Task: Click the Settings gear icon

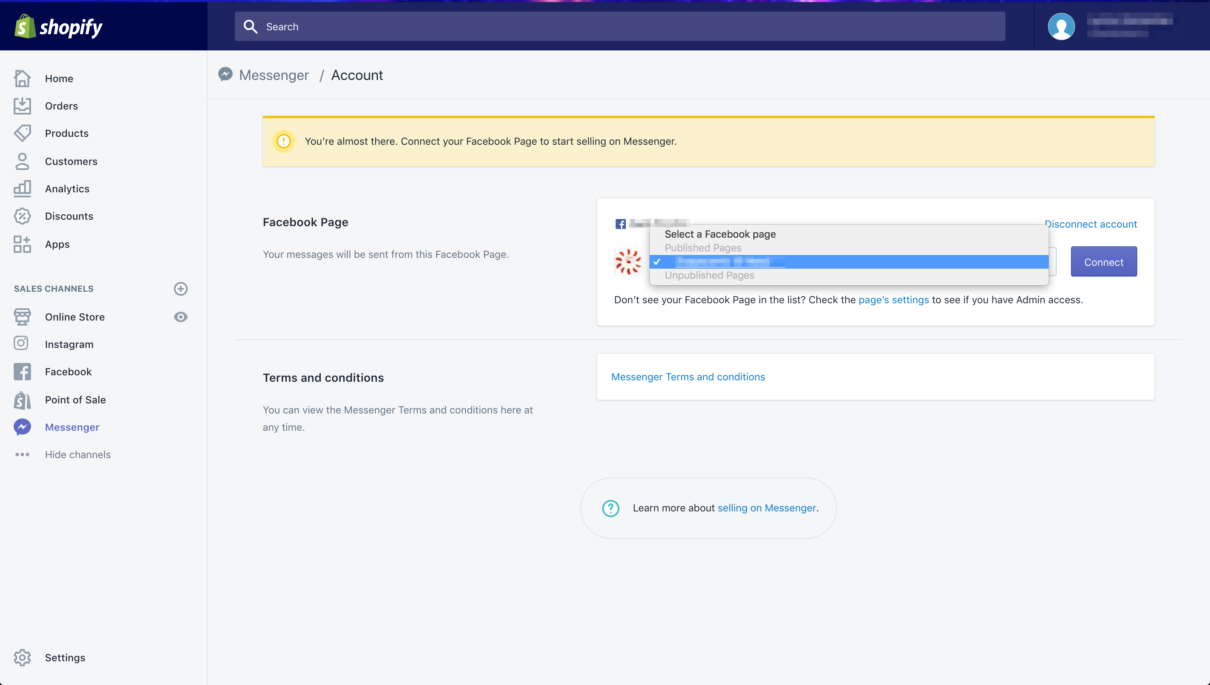Action: click(22, 657)
